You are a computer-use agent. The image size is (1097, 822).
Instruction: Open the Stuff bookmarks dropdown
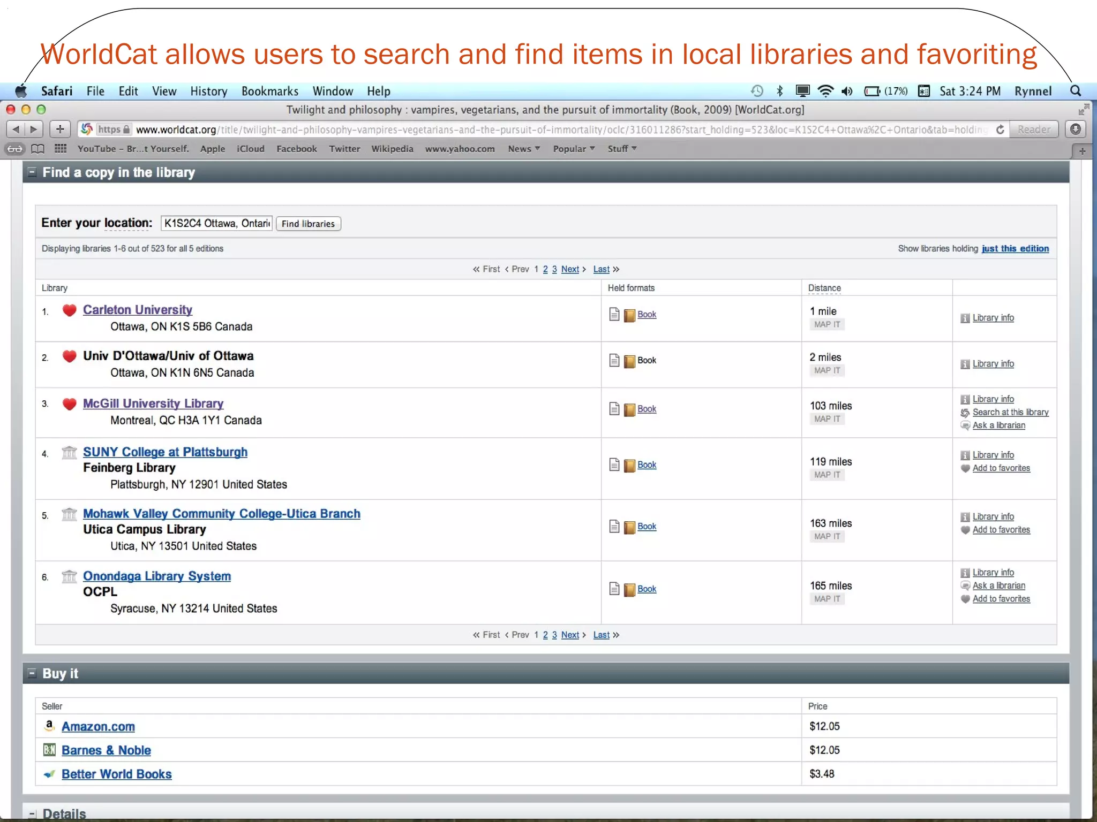pyautogui.click(x=622, y=149)
